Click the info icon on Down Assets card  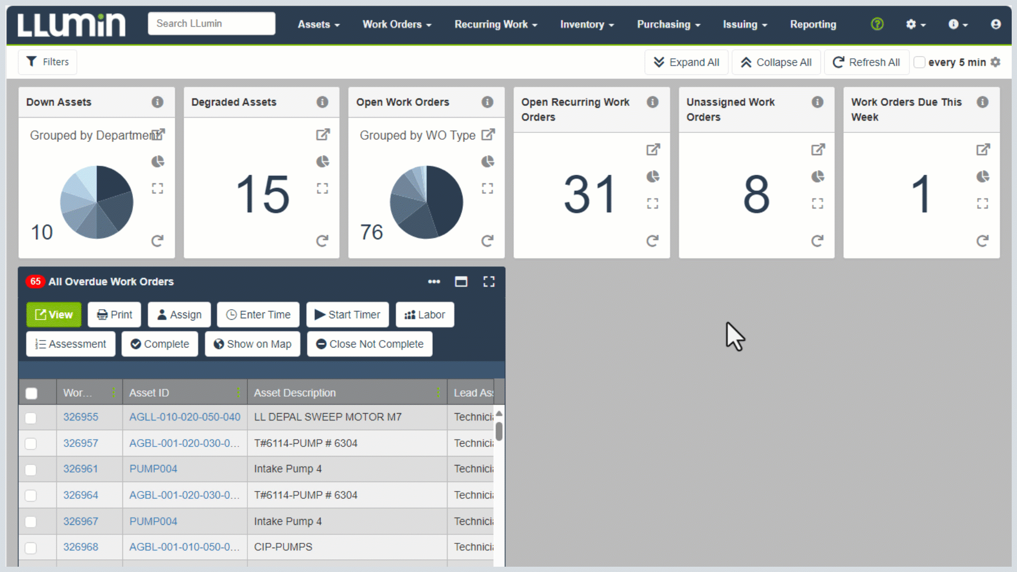tap(157, 102)
